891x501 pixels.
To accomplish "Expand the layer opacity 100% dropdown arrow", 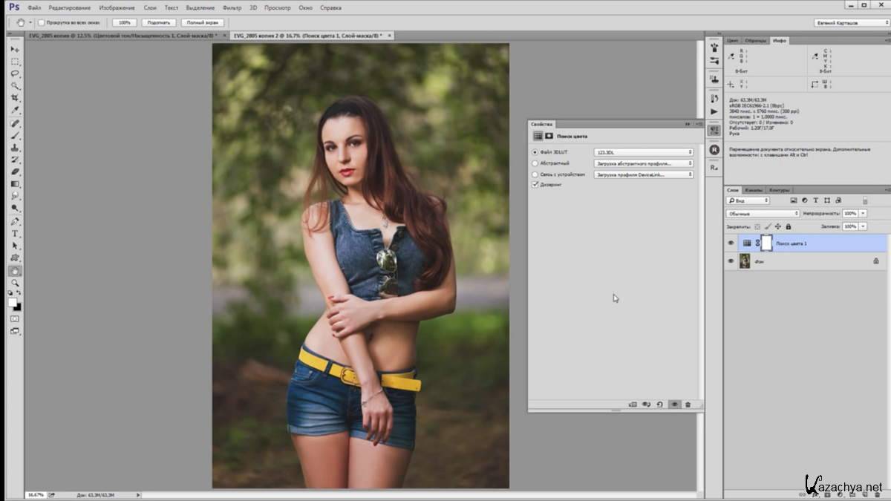I will 861,213.
